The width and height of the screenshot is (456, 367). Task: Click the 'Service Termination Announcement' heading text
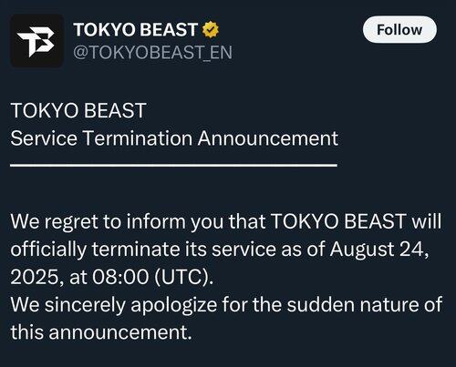tap(174, 138)
